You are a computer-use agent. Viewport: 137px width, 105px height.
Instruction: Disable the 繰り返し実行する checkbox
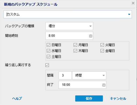(x=47, y=65)
